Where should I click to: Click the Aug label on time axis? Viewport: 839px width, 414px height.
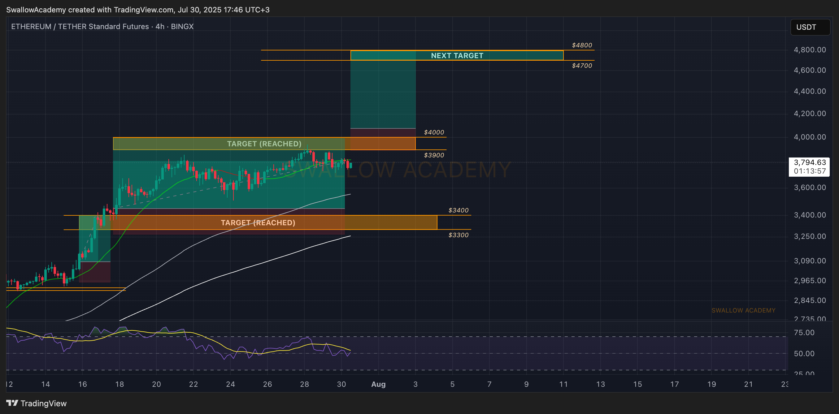click(378, 384)
